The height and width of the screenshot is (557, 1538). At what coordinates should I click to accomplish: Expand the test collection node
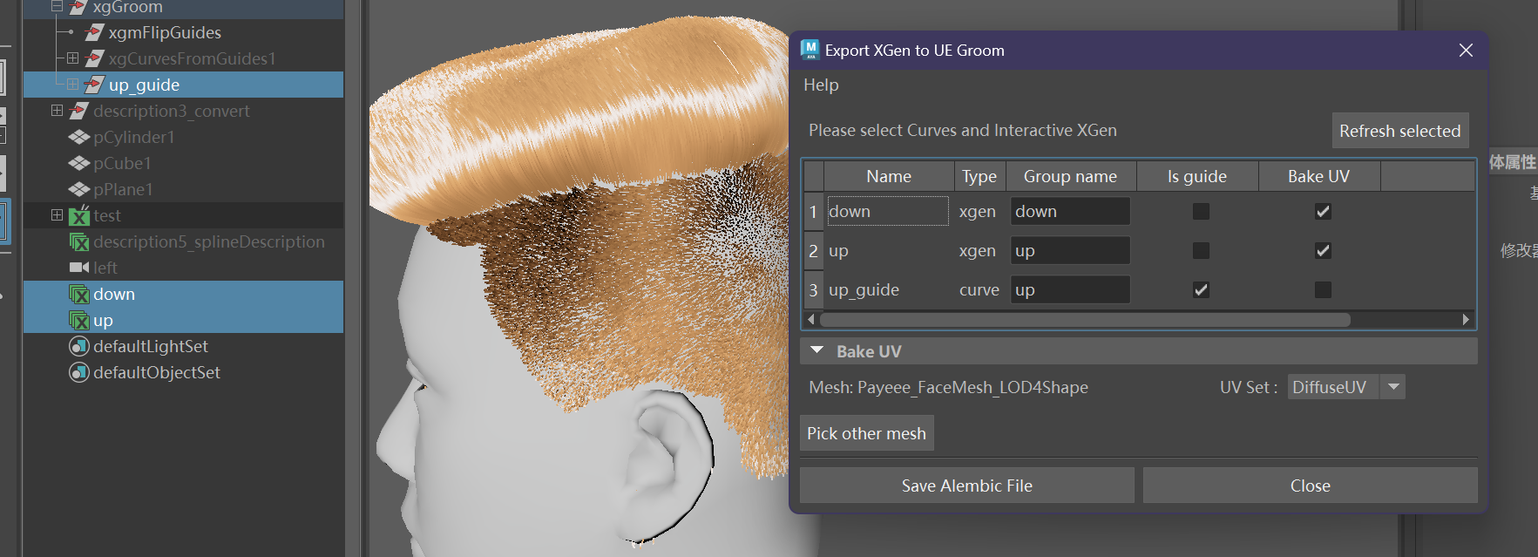click(57, 215)
